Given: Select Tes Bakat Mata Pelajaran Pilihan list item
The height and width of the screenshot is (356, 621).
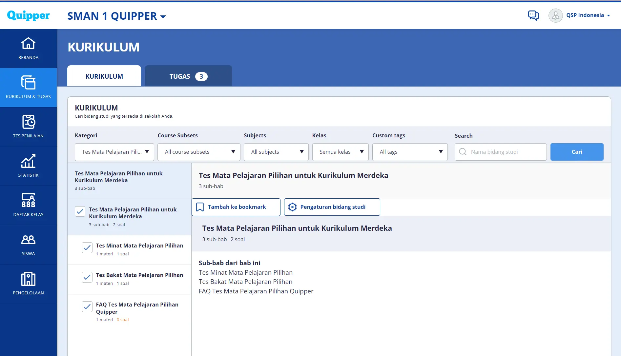Looking at the screenshot, I should 129,279.
